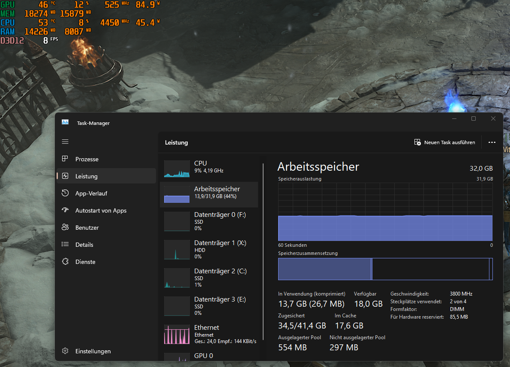Select Arbeitsspeicher 13,9/31,9 GB entry

pos(209,194)
